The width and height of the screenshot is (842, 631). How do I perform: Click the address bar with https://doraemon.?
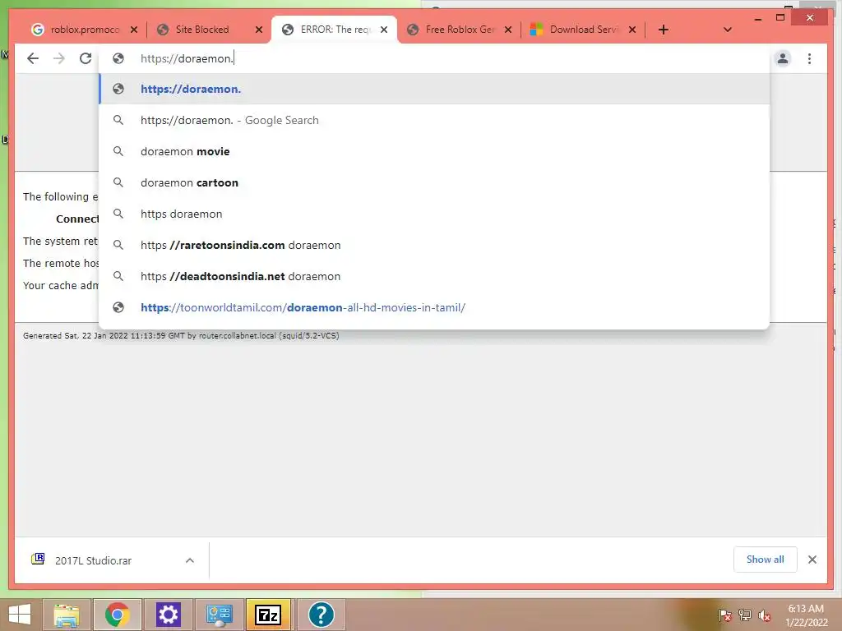pyautogui.click(x=434, y=58)
